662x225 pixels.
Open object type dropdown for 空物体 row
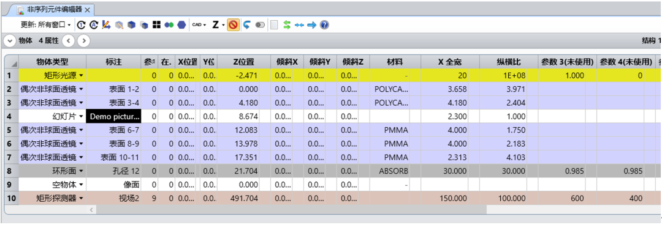(x=81, y=185)
